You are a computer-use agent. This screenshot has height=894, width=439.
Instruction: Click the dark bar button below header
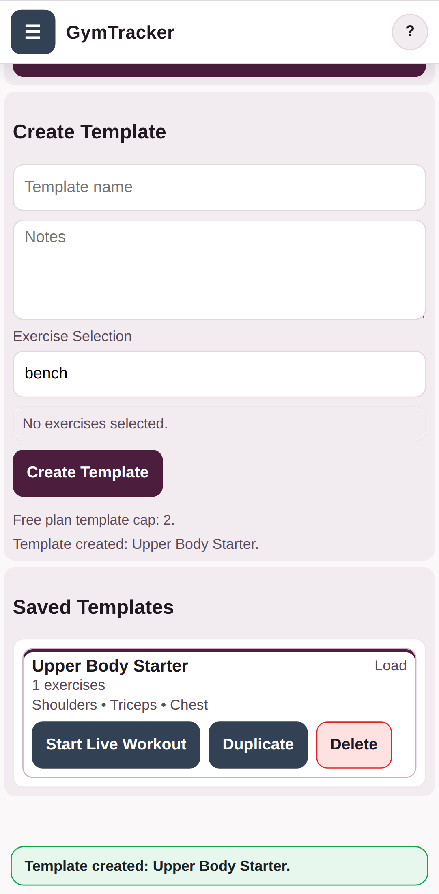pos(219,71)
